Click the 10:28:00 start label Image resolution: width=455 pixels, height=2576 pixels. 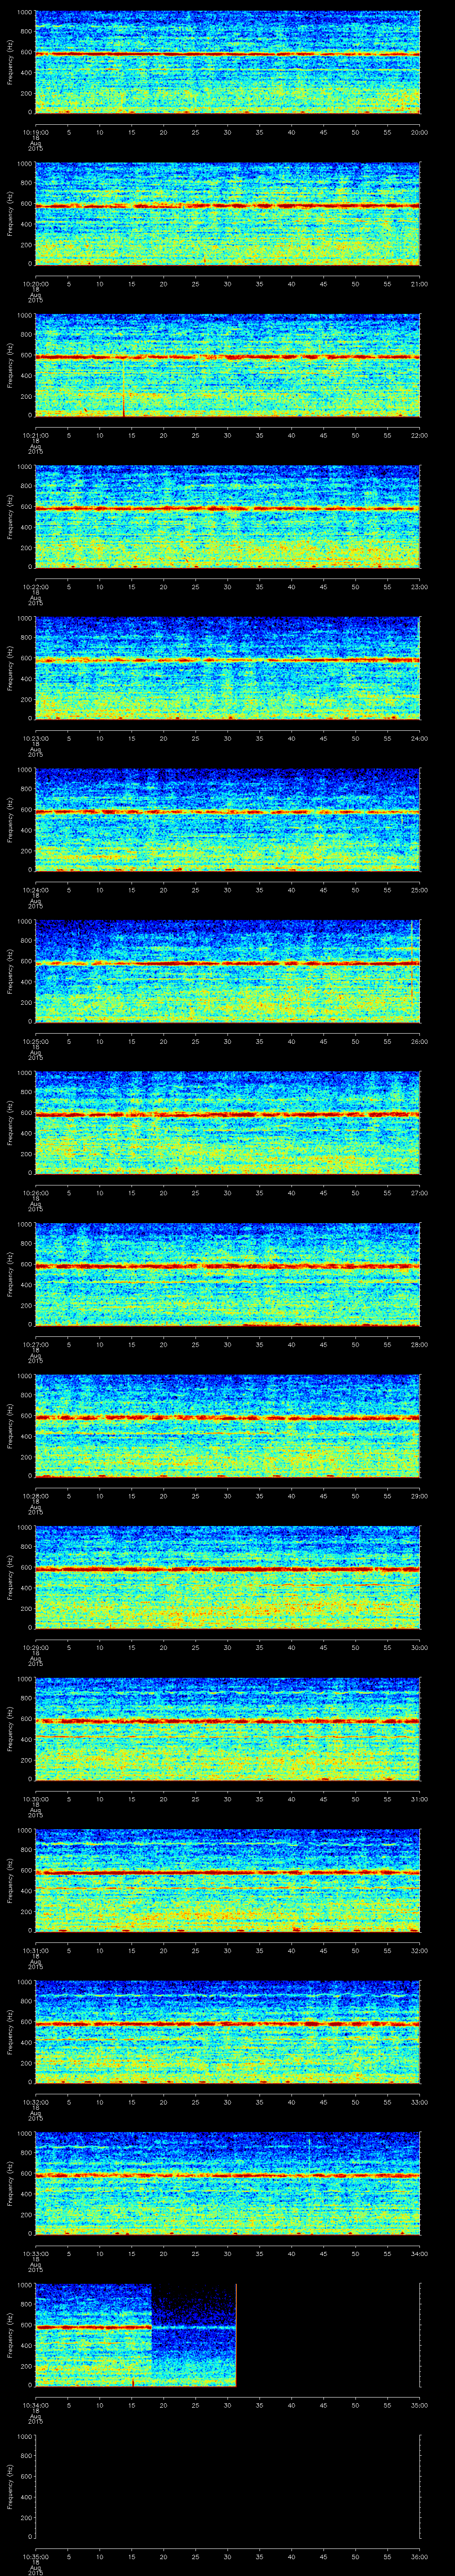[x=35, y=1495]
